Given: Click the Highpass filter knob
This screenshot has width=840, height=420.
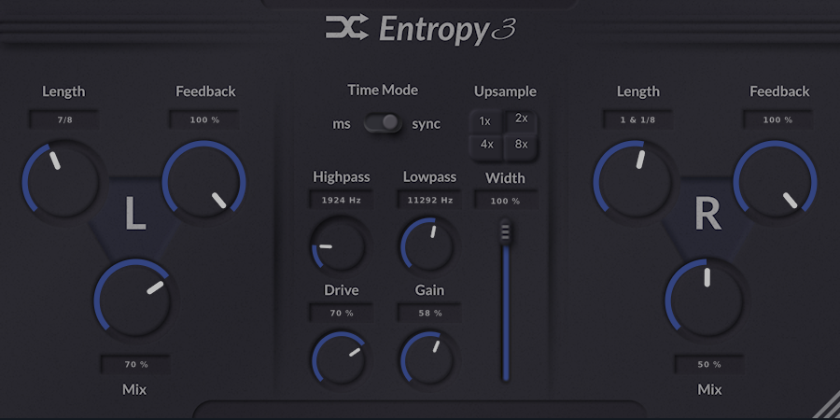Looking at the screenshot, I should point(339,245).
